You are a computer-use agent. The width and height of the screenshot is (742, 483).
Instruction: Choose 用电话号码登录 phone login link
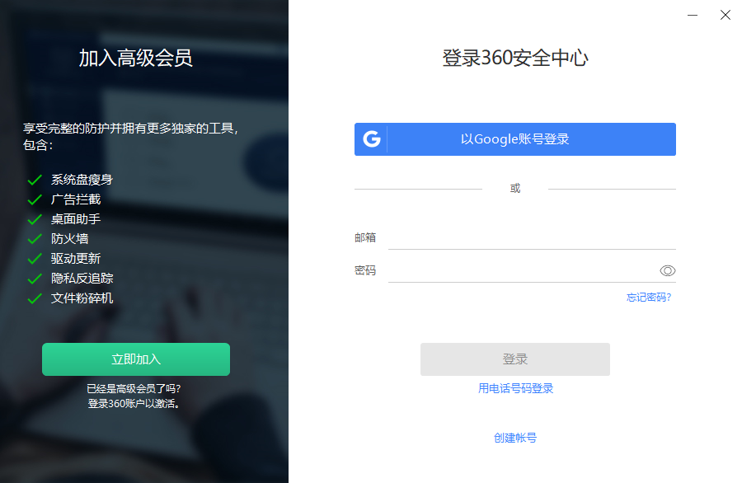tap(515, 388)
